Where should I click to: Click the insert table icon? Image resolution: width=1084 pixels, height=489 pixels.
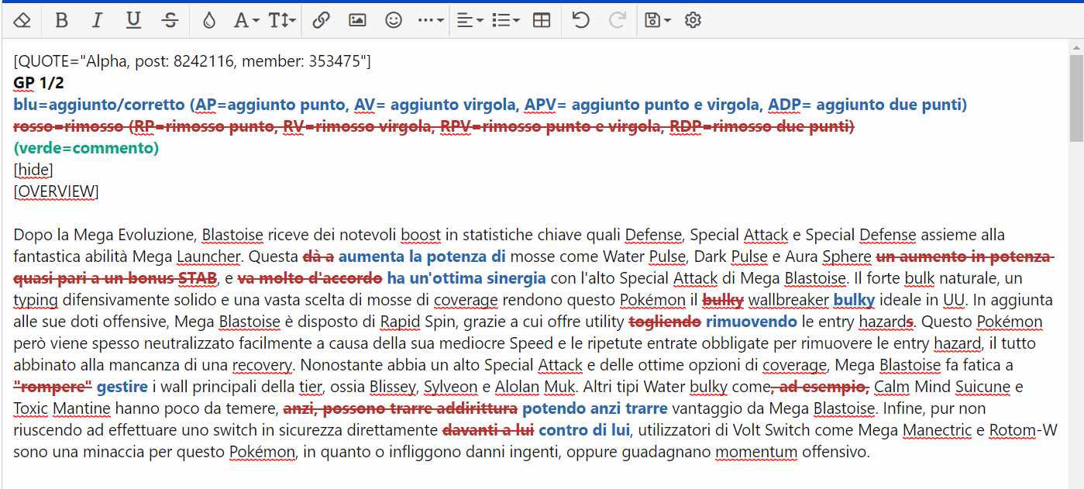pos(542,21)
